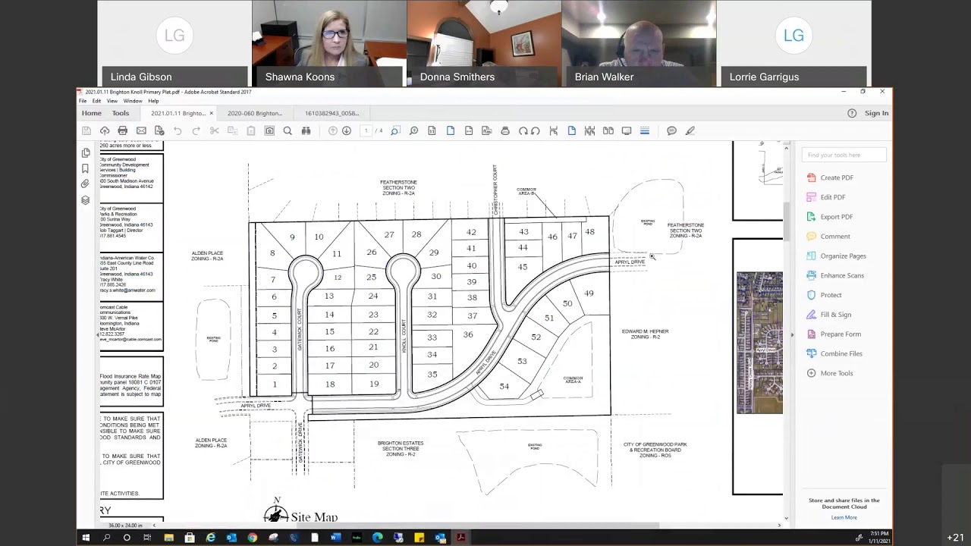Click Brian Walker video tile

(x=639, y=43)
